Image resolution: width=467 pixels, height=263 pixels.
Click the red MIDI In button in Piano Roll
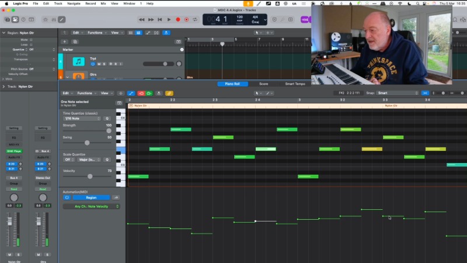click(141, 94)
